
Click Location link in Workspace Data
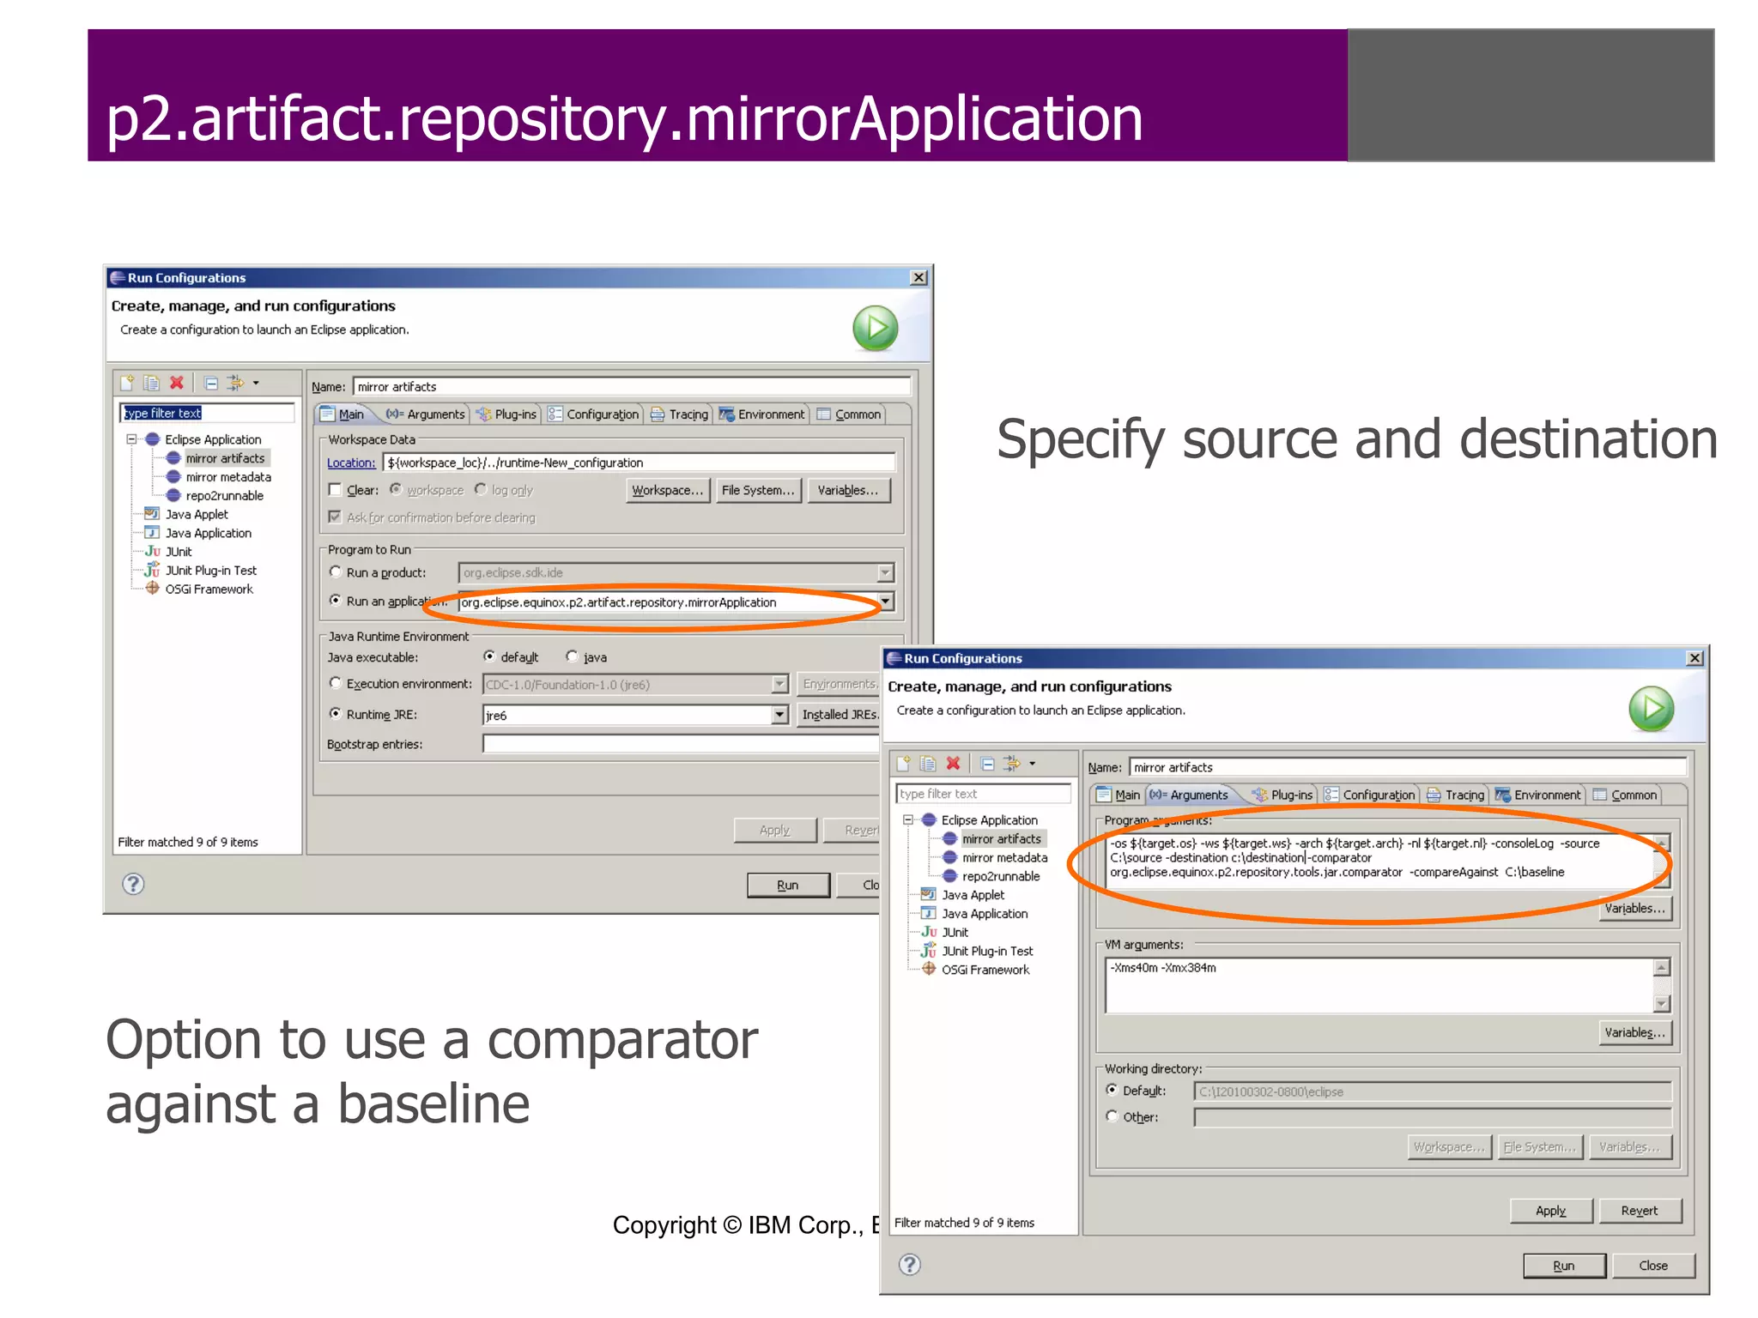[351, 463]
